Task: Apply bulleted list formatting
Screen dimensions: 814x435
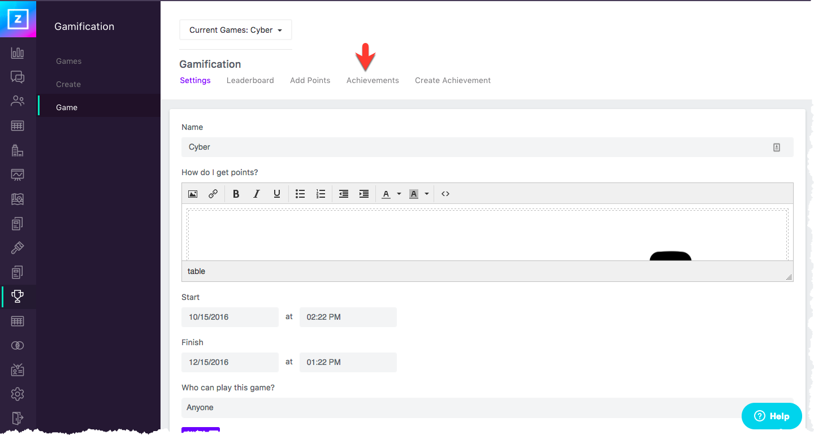Action: pos(300,194)
